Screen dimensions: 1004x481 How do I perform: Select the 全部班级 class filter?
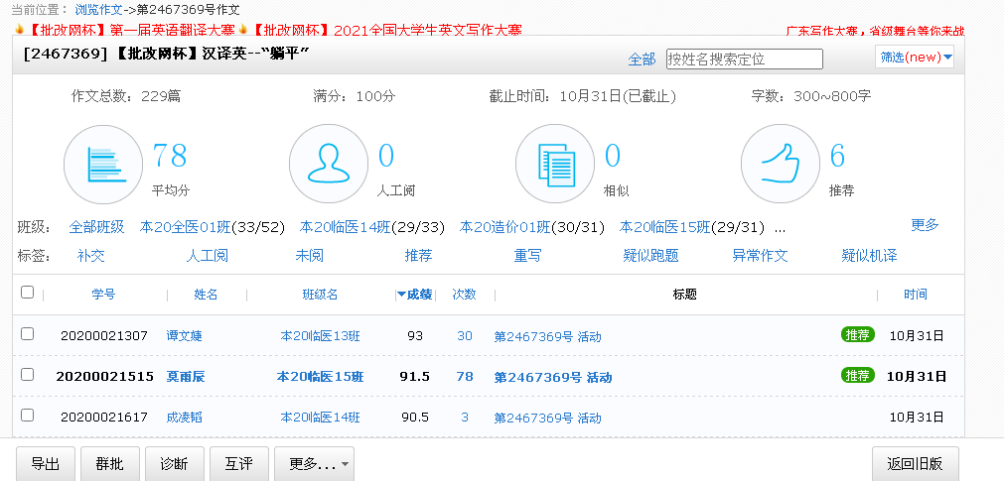click(x=96, y=227)
